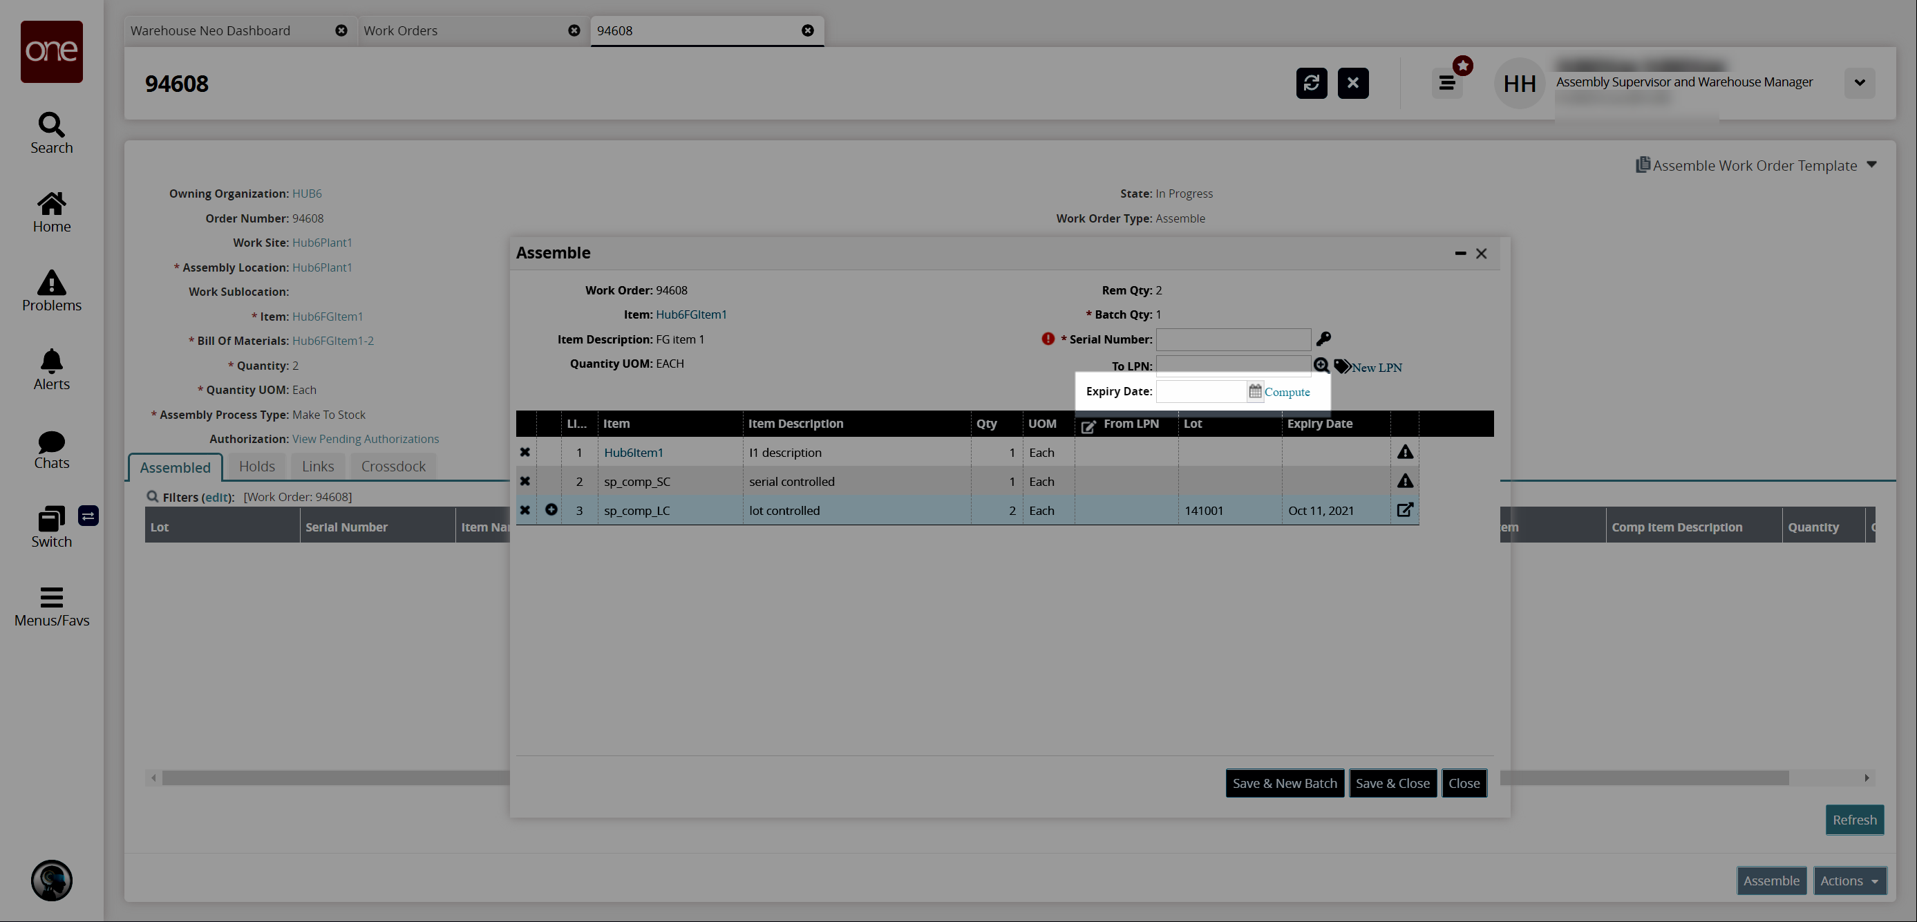Click From LPN column edit icon
Image resolution: width=1917 pixels, height=922 pixels.
1088,426
